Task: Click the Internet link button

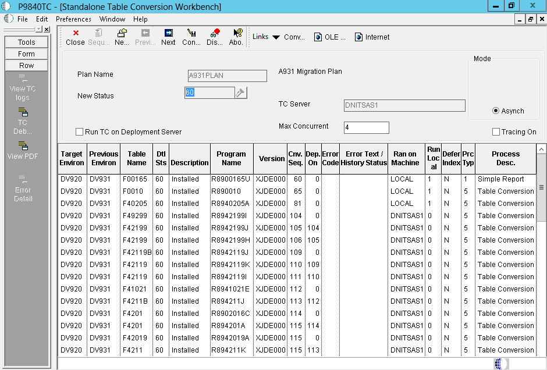Action: [x=372, y=37]
